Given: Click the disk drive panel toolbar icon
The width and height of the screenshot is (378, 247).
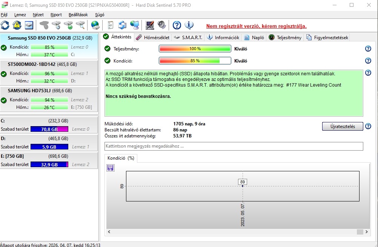Looking at the screenshot, I should point(29,25).
